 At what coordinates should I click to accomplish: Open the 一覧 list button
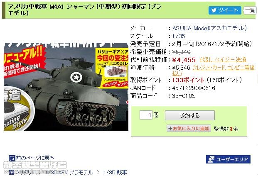coord(250,10)
